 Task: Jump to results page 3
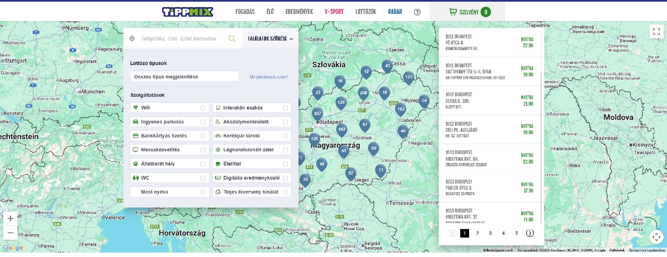[x=490, y=233]
